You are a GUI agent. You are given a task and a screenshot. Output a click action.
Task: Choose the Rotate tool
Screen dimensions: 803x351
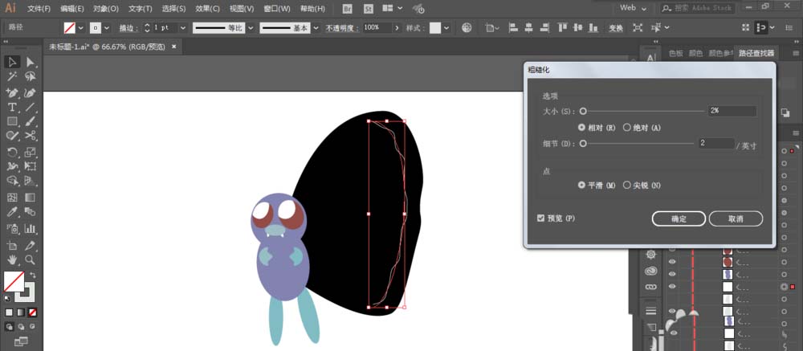click(12, 152)
